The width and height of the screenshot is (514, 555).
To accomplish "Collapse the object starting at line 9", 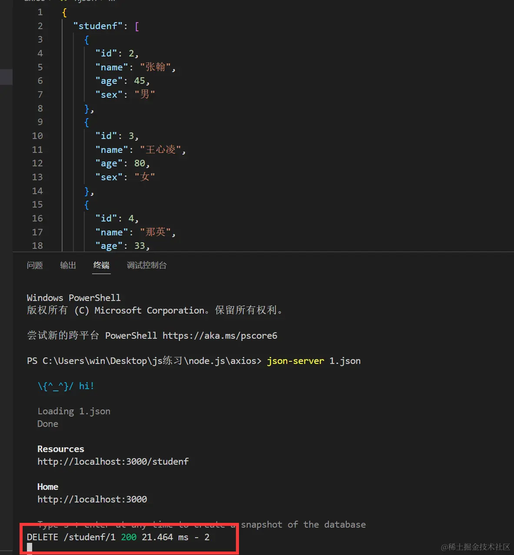I will click(52, 122).
